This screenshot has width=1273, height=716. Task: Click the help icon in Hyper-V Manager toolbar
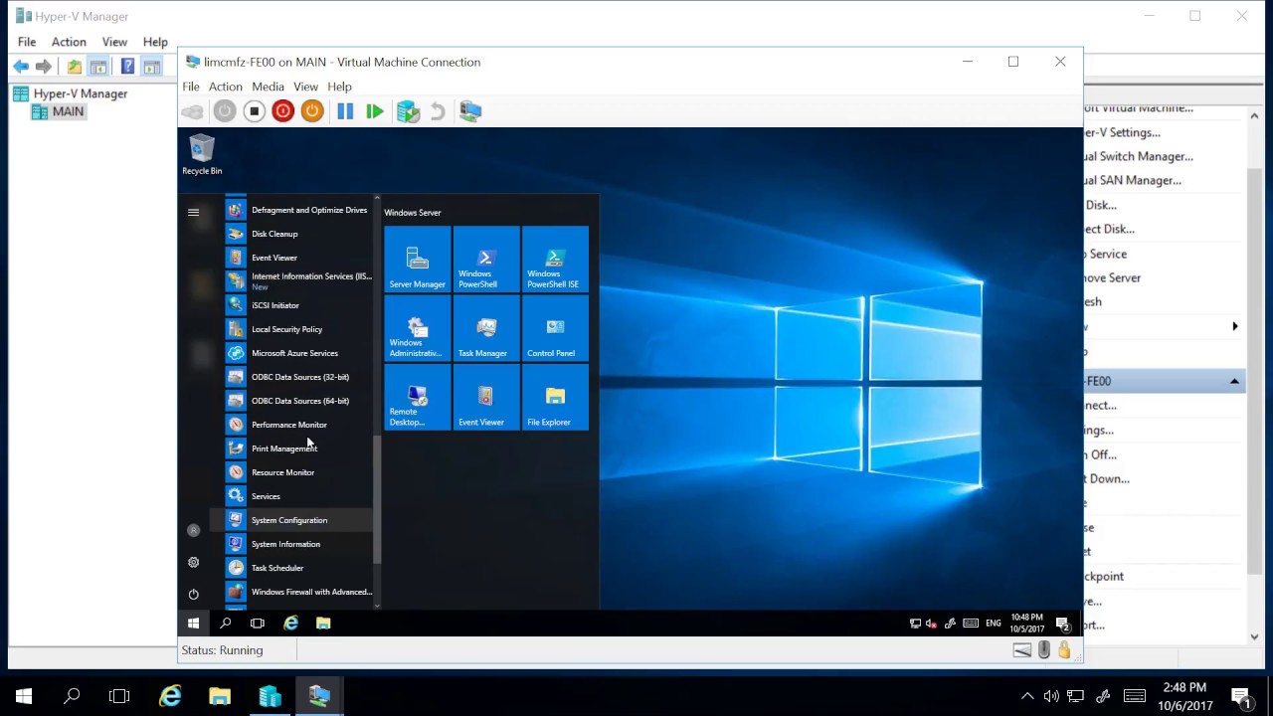[x=127, y=67]
